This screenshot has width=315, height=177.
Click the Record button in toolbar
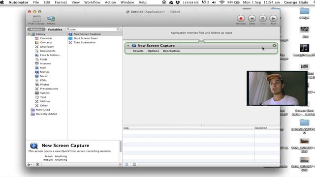click(x=241, y=19)
